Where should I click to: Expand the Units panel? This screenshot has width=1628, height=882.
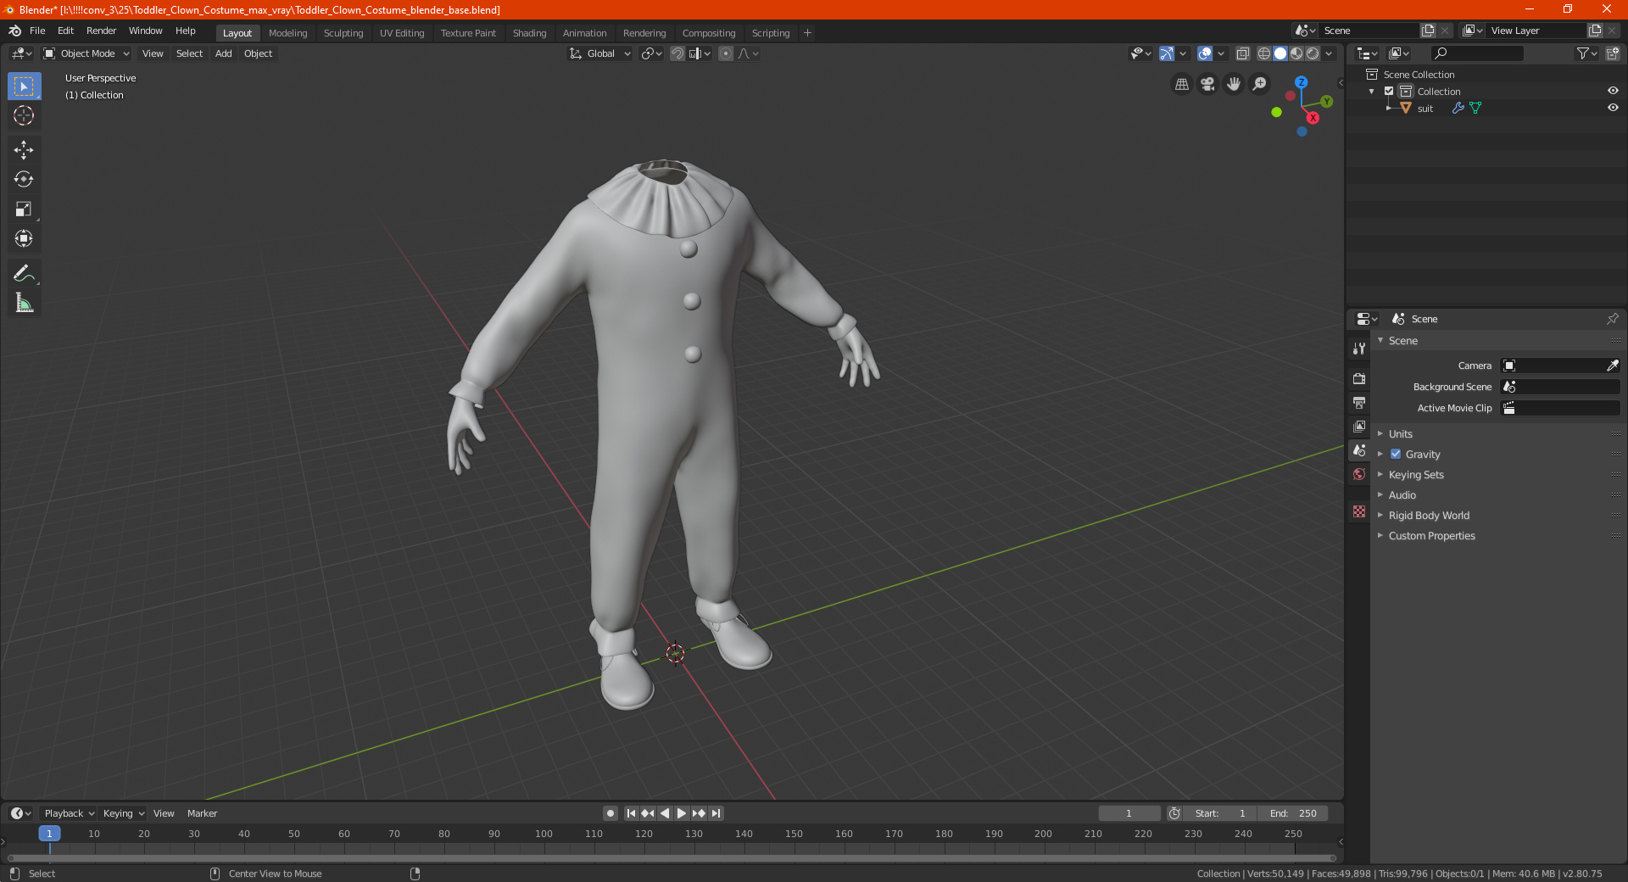pos(1400,433)
